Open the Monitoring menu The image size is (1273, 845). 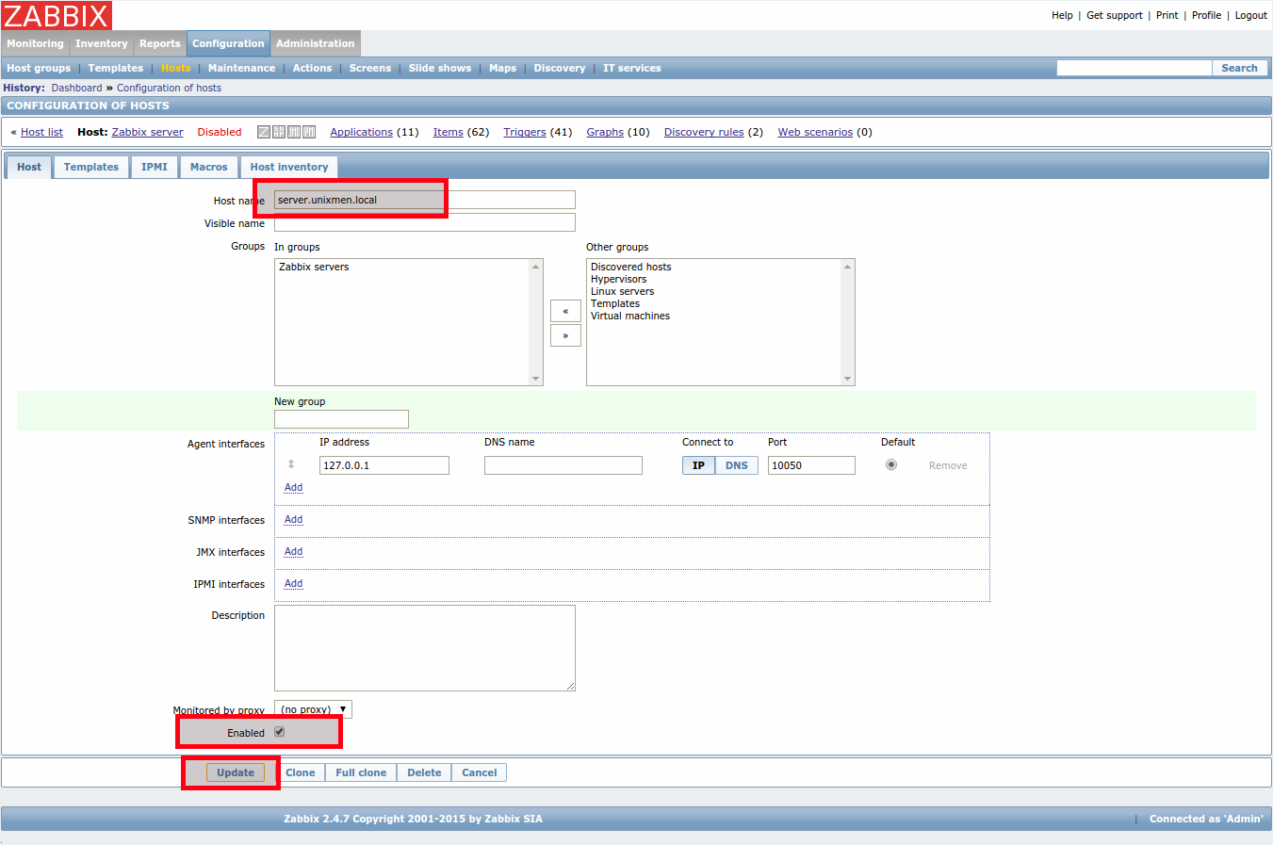pyautogui.click(x=35, y=43)
